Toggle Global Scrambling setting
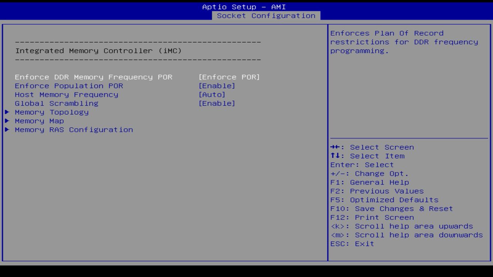Viewport: 493px width, 277px height. [217, 103]
